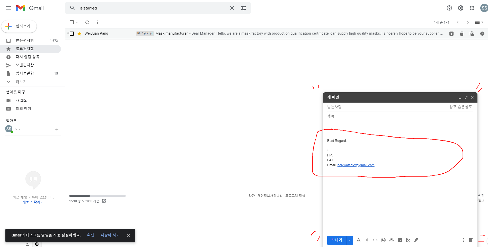The width and height of the screenshot is (488, 247).
Task: Go to the previous page of mail
Action: point(458,22)
